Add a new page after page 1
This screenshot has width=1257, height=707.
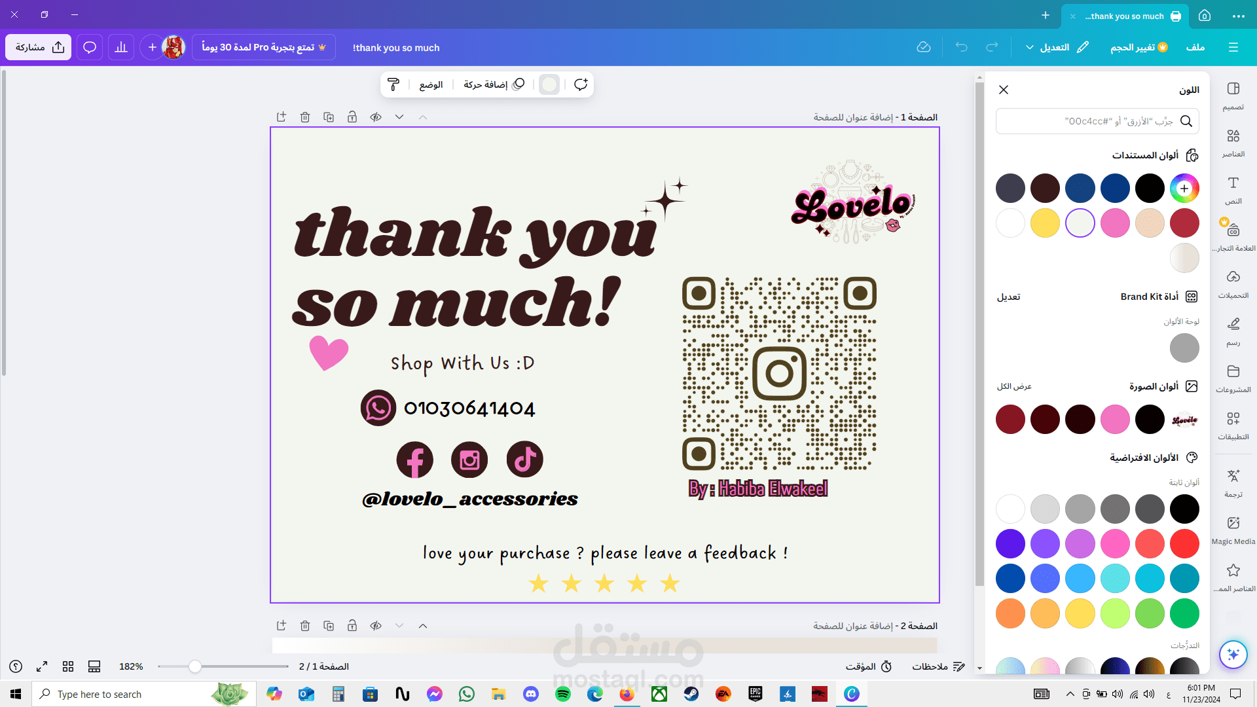282,117
